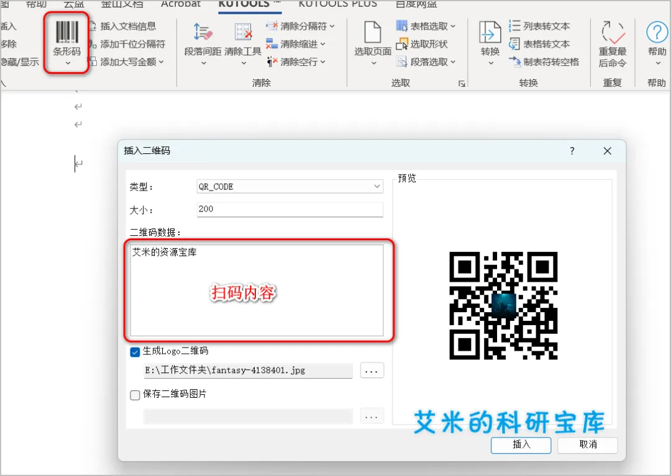Uncheck 生成Logo二维码 checkbox
This screenshot has width=671, height=476.
135,352
